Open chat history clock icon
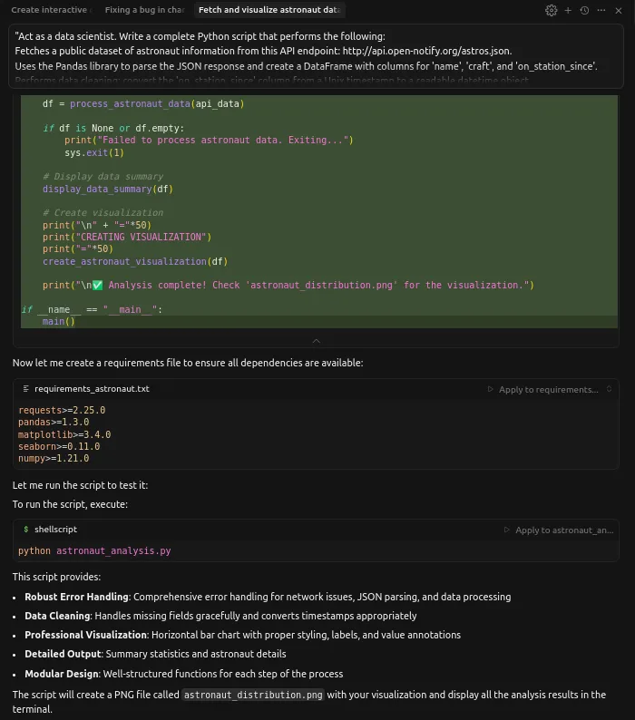 click(x=584, y=10)
